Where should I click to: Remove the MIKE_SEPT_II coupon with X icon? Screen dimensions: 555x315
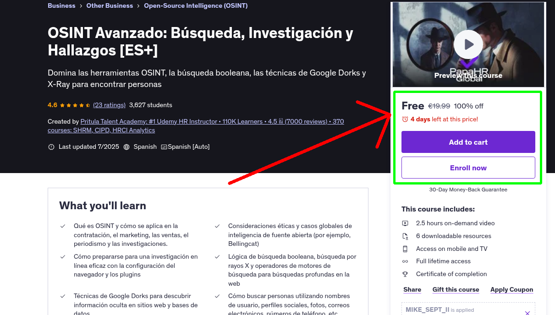[527, 313]
